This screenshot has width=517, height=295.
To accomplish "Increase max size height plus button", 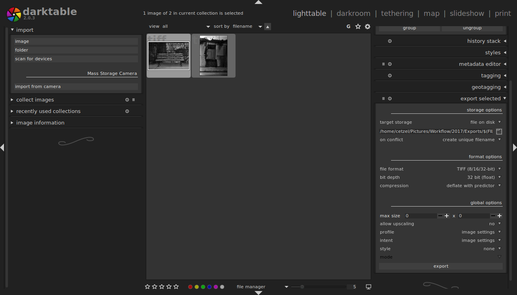I will pyautogui.click(x=500, y=216).
